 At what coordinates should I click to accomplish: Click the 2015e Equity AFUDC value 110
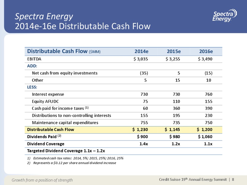176,101
